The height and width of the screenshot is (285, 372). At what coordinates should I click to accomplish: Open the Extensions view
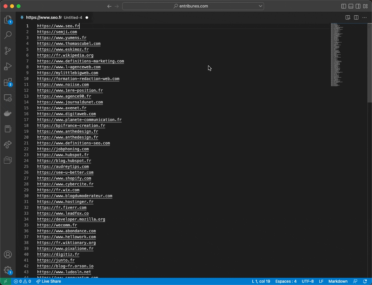(8, 82)
